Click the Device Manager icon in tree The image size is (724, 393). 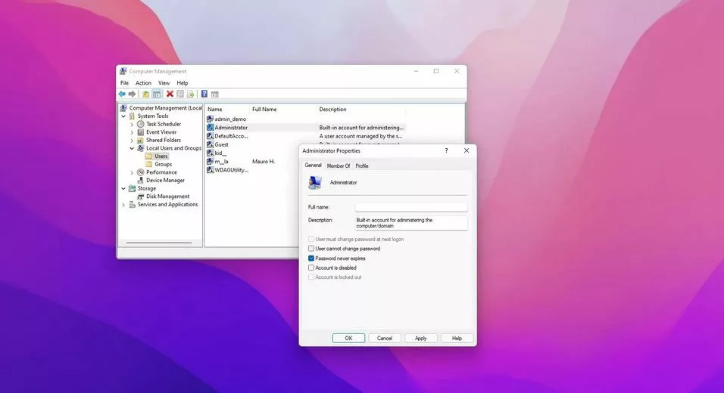[141, 180]
